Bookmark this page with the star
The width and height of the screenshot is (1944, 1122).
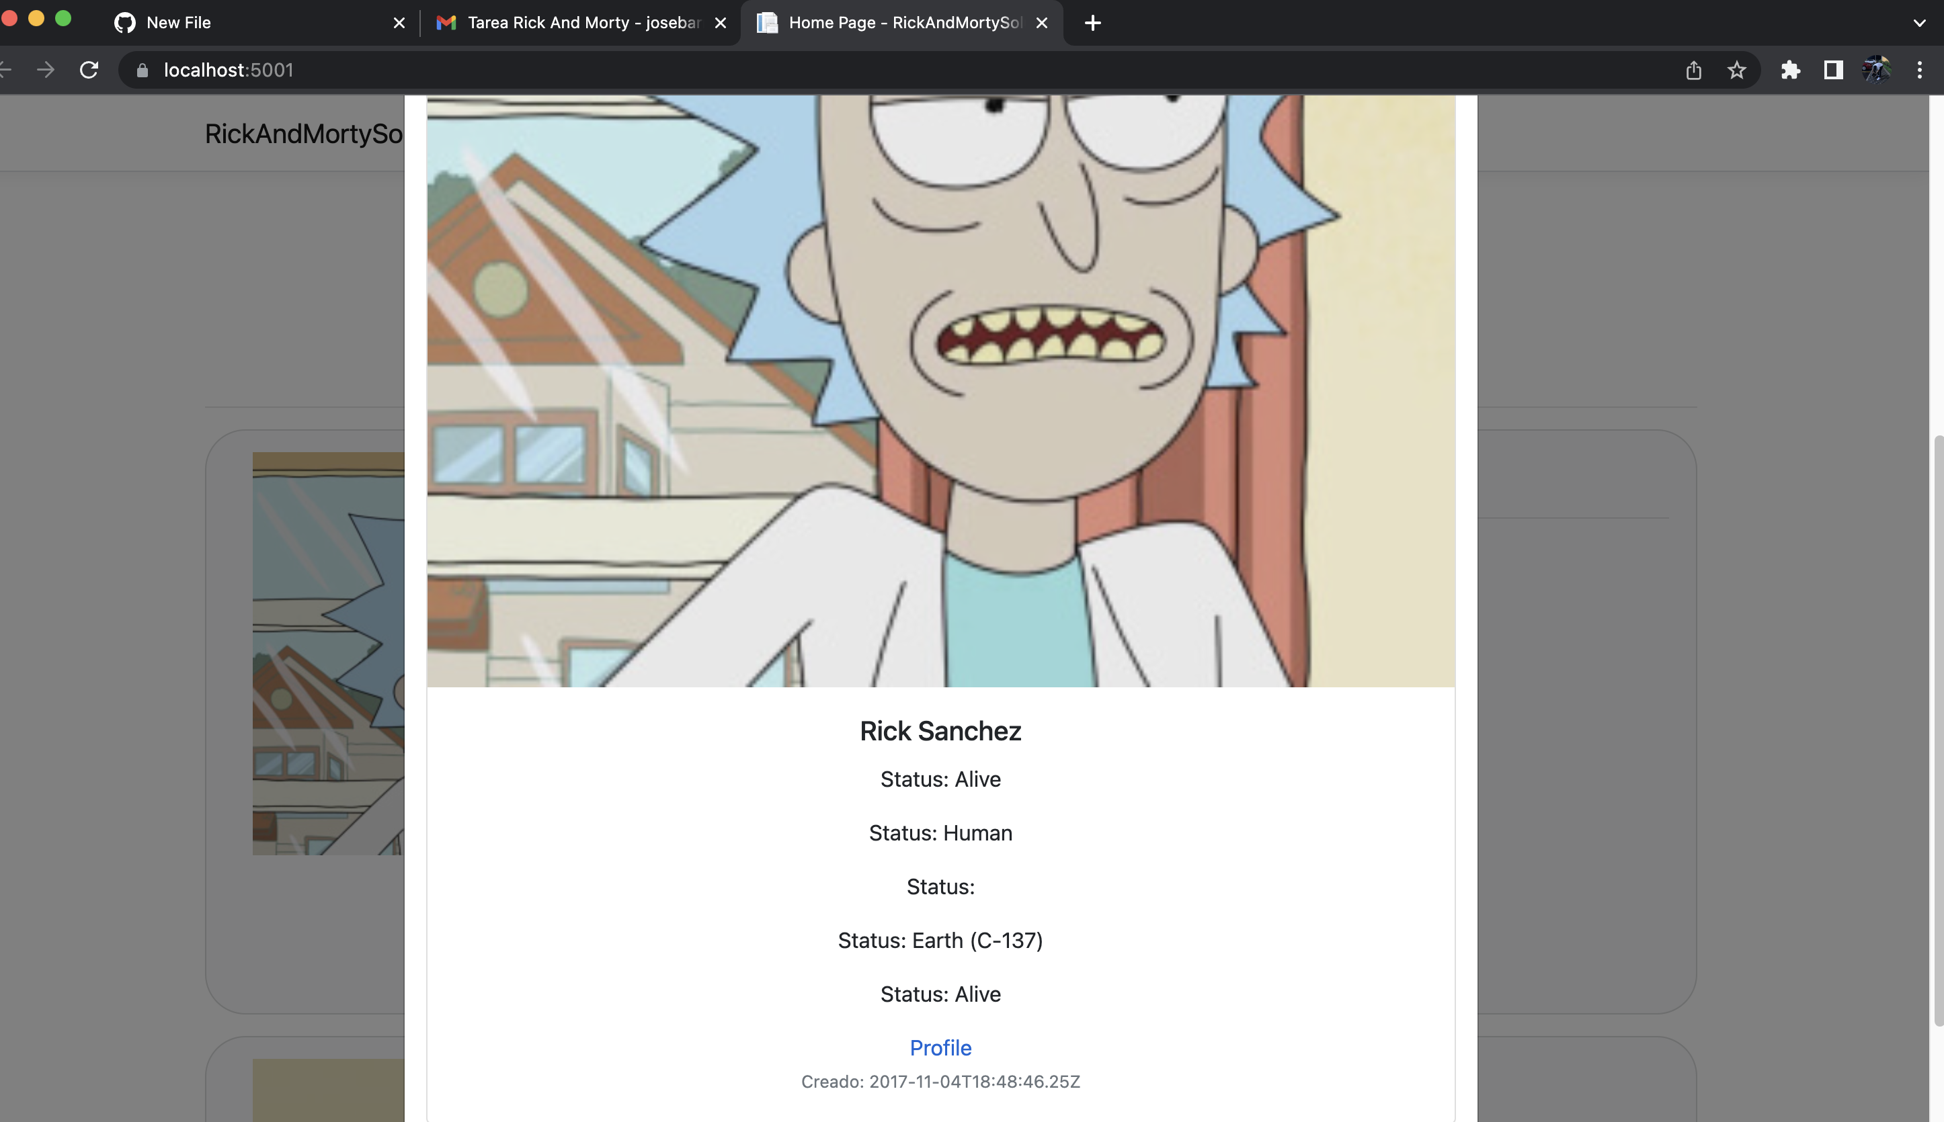point(1737,70)
